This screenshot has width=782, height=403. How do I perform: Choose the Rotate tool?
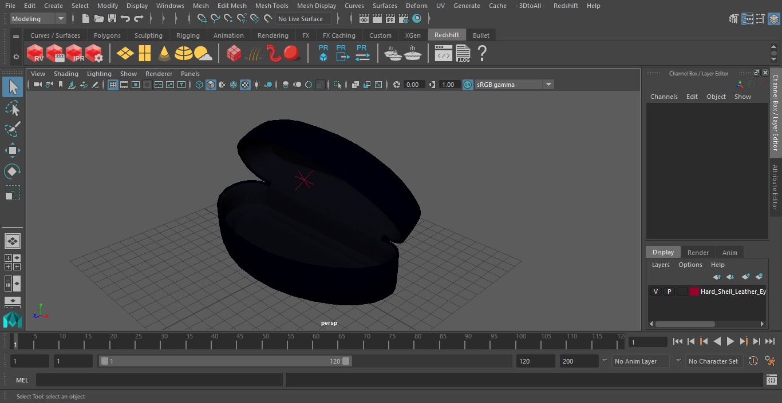point(12,171)
